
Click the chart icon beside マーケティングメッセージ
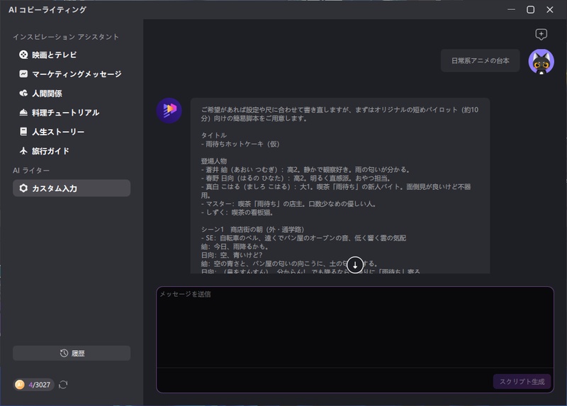(23, 74)
